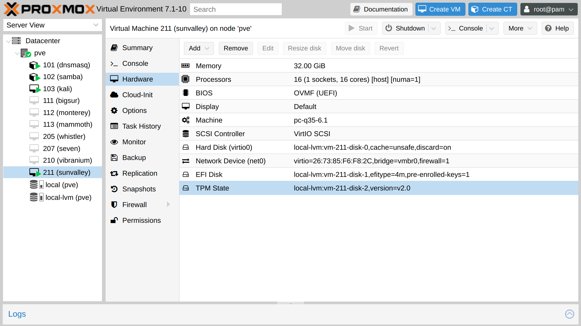Open the Cloud-Init tab
The width and height of the screenshot is (581, 326).
[x=142, y=95]
